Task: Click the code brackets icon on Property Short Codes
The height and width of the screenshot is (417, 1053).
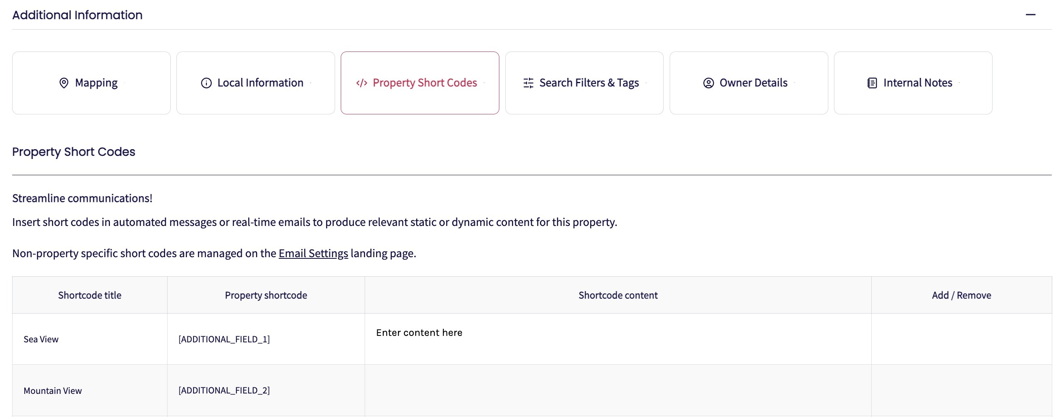Action: coord(362,83)
